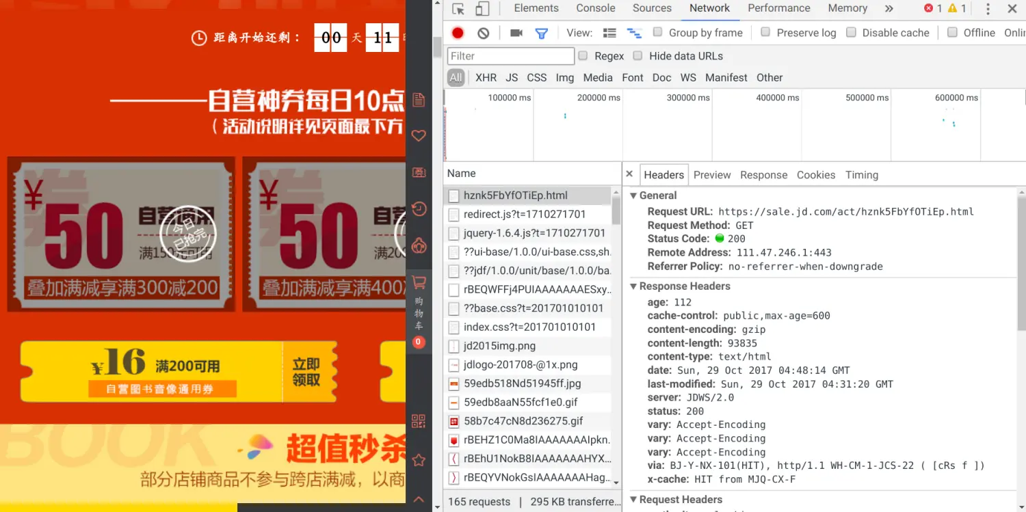Viewport: 1026px width, 512px height.
Task: Open the Memory tab
Action: [847, 8]
